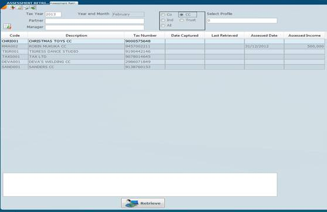This screenshot has width=327, height=212.
Task: Click the spreadsheet export icon beside Manager
Action: [x=7, y=26]
